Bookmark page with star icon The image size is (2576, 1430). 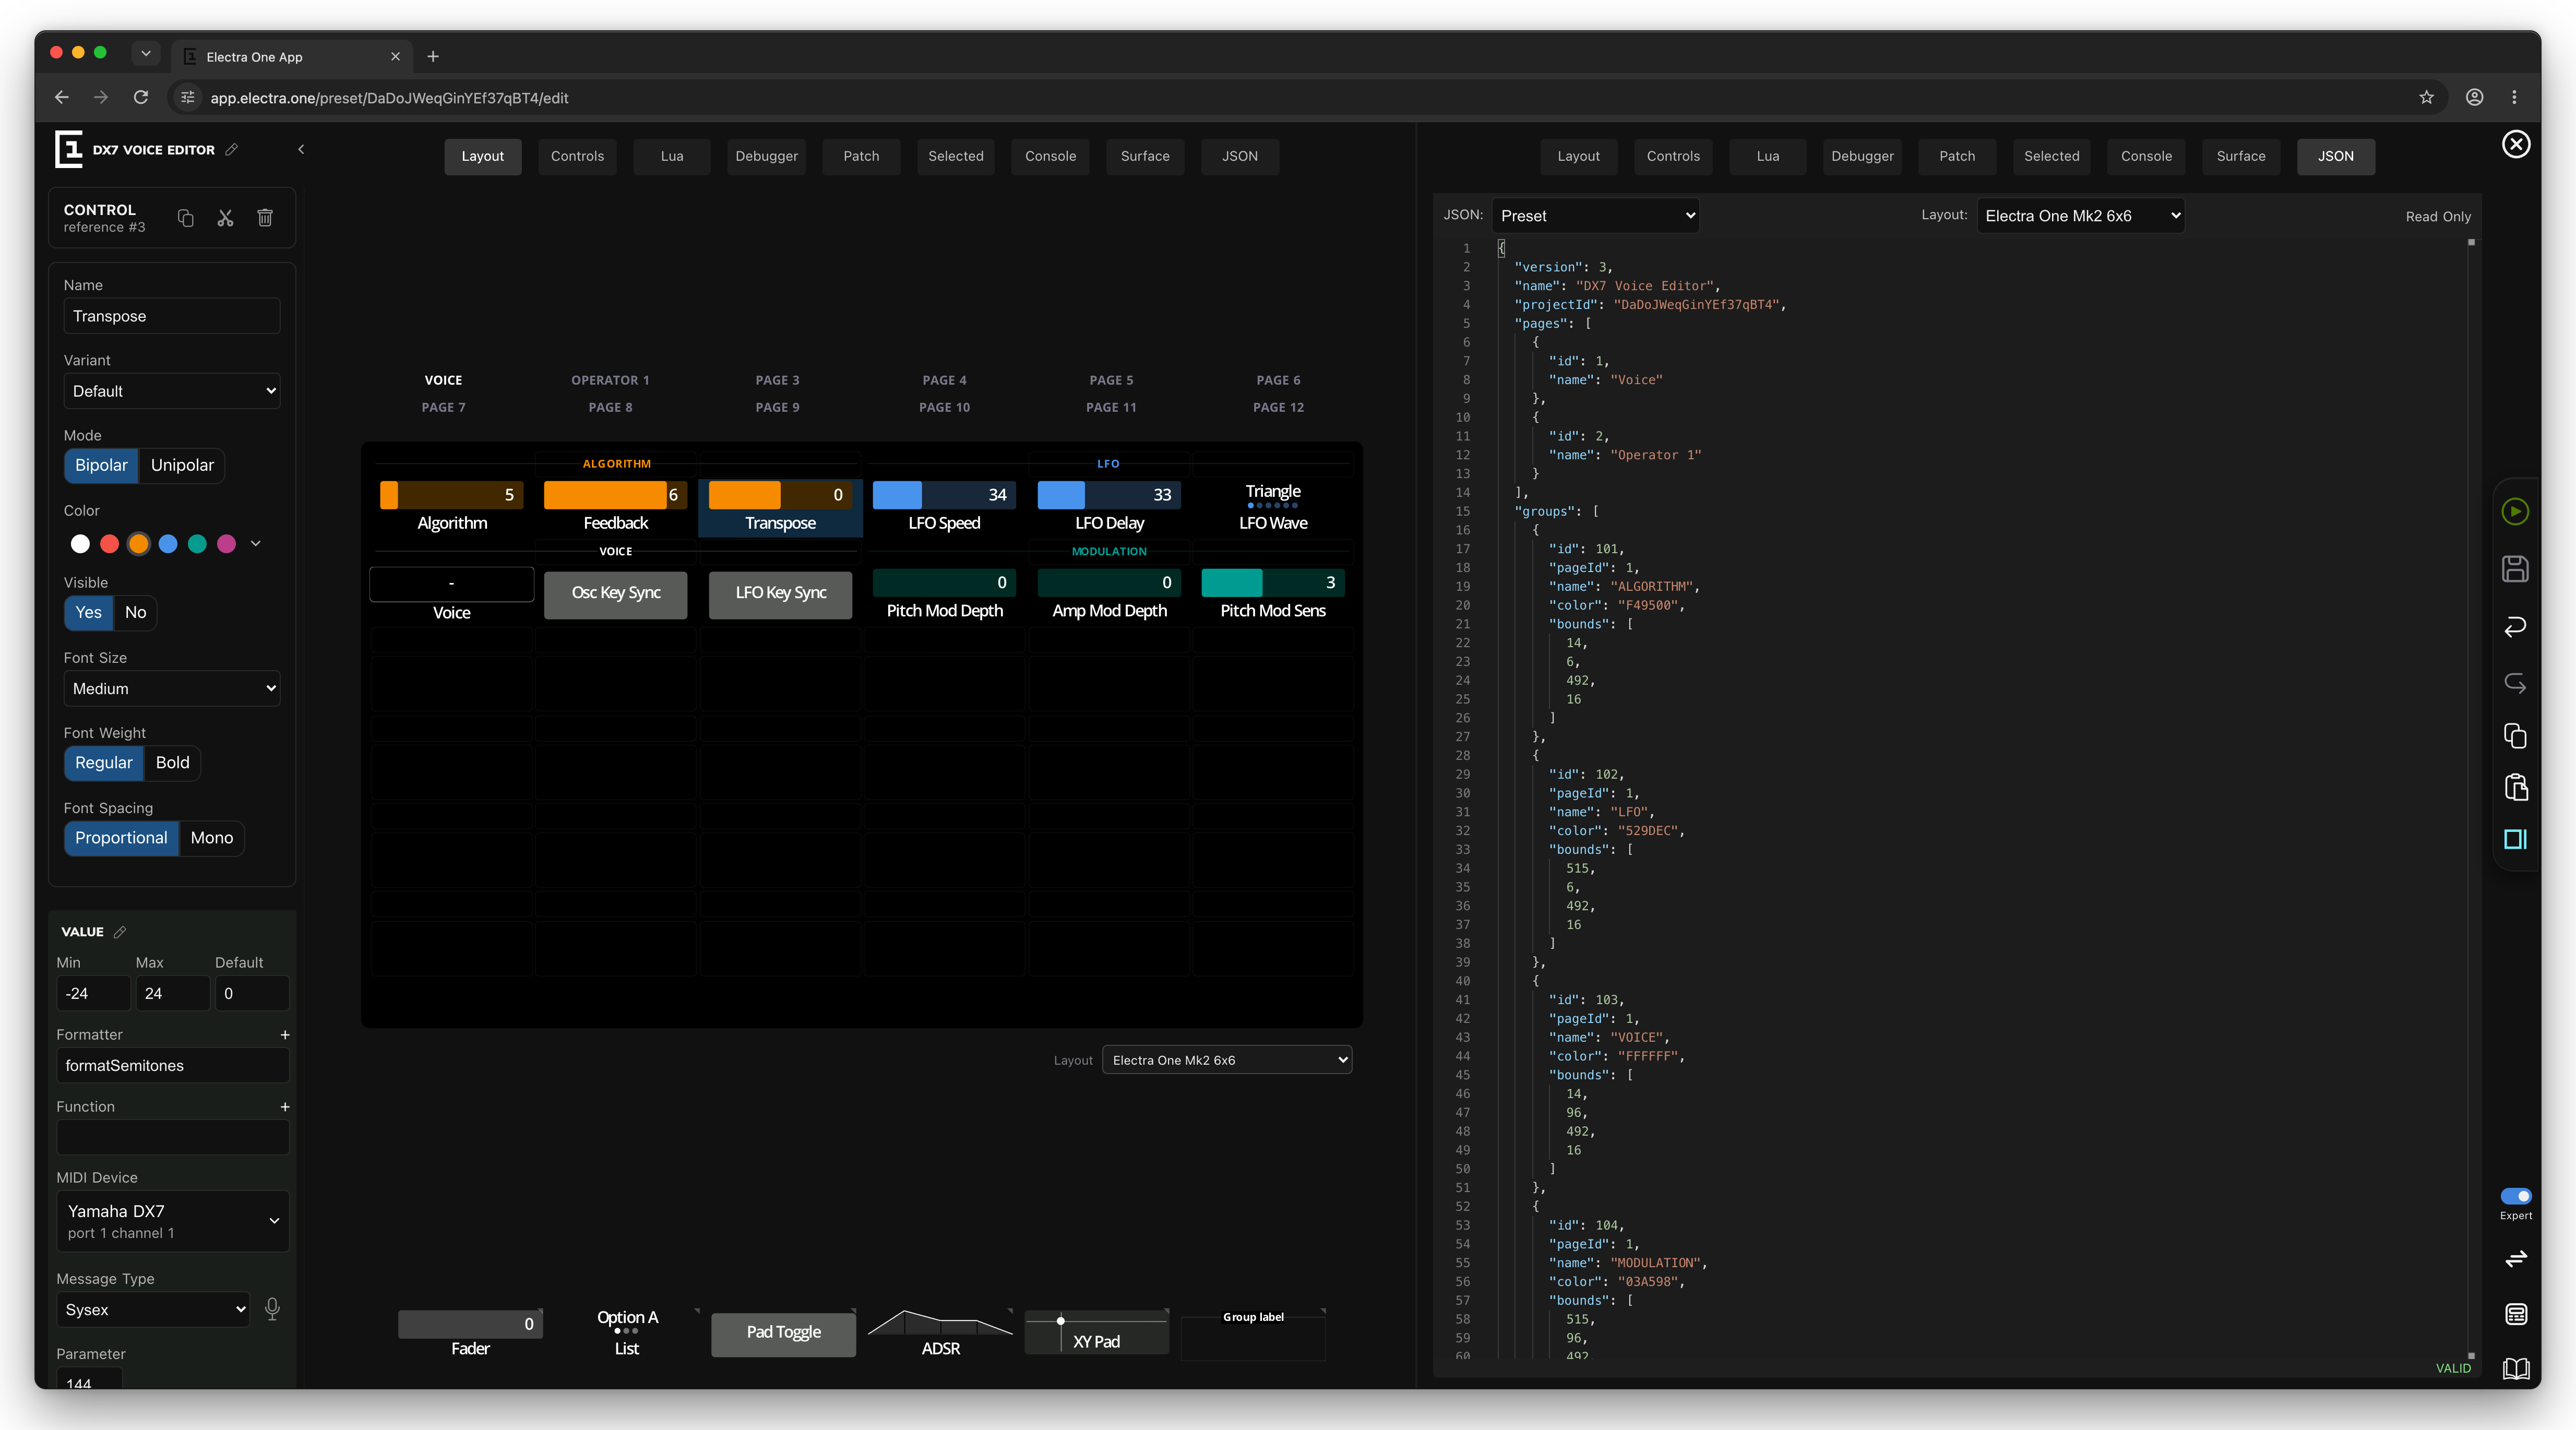pyautogui.click(x=2426, y=97)
